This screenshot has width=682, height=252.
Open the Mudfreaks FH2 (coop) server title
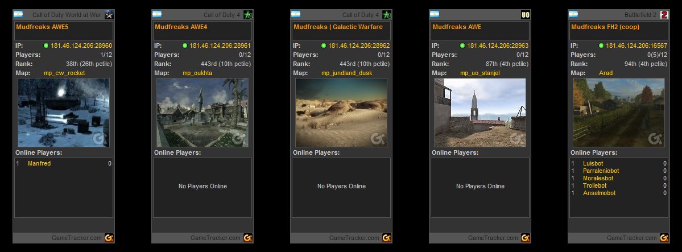click(x=605, y=27)
